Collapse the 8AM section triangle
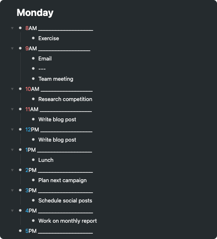The width and height of the screenshot is (217, 239). coord(12,28)
